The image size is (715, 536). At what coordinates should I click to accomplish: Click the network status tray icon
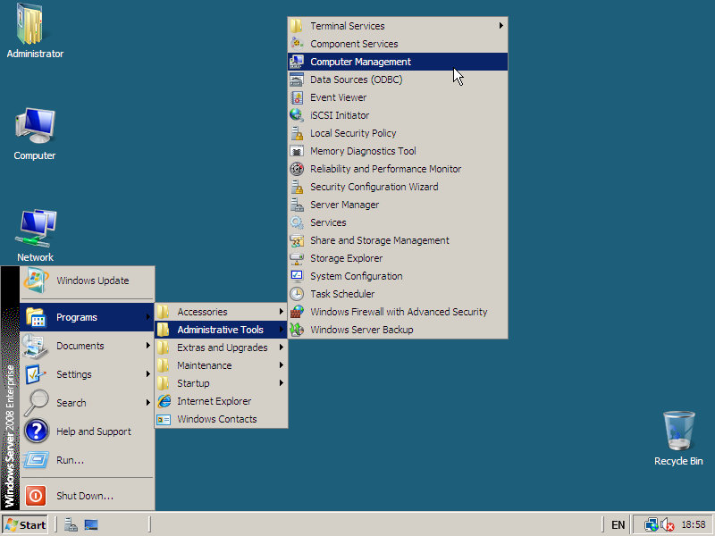click(x=651, y=524)
